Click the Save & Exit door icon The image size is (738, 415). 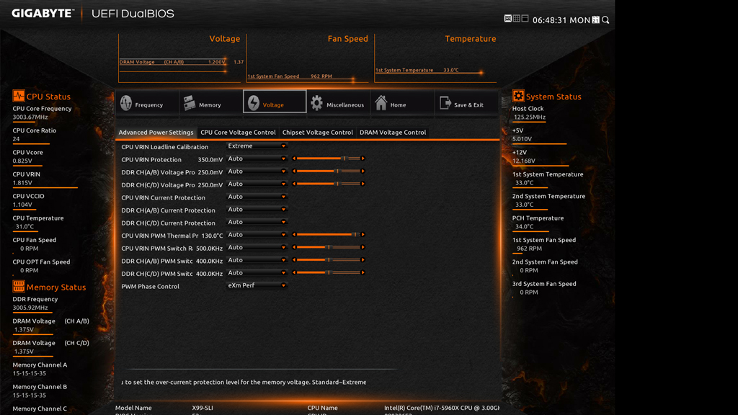coord(445,104)
